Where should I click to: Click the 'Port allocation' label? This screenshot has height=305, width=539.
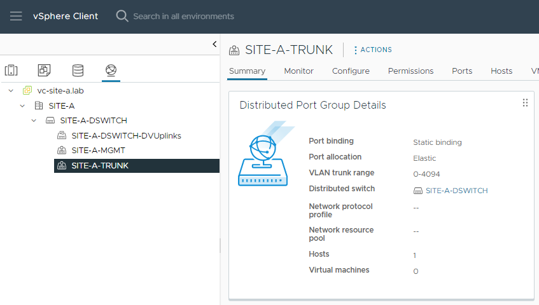[335, 157]
